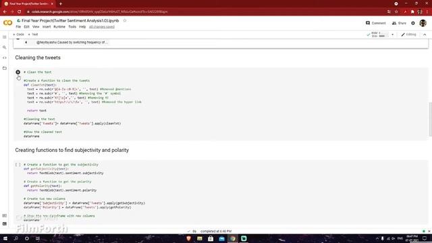Click the browser address bar URL
The image size is (432, 243).
[x=99, y=11]
